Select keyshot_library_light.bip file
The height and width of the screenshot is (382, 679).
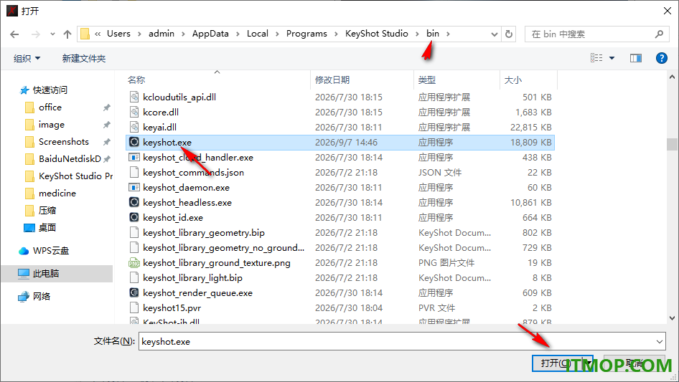tap(192, 278)
